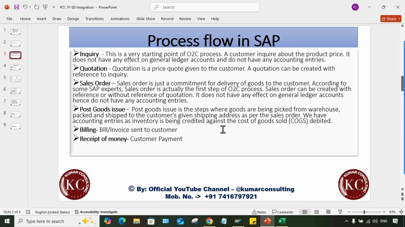Screen dimensions: 405x227
Task: Click Accessibility: Investigate in status bar
Action: [96, 212]
